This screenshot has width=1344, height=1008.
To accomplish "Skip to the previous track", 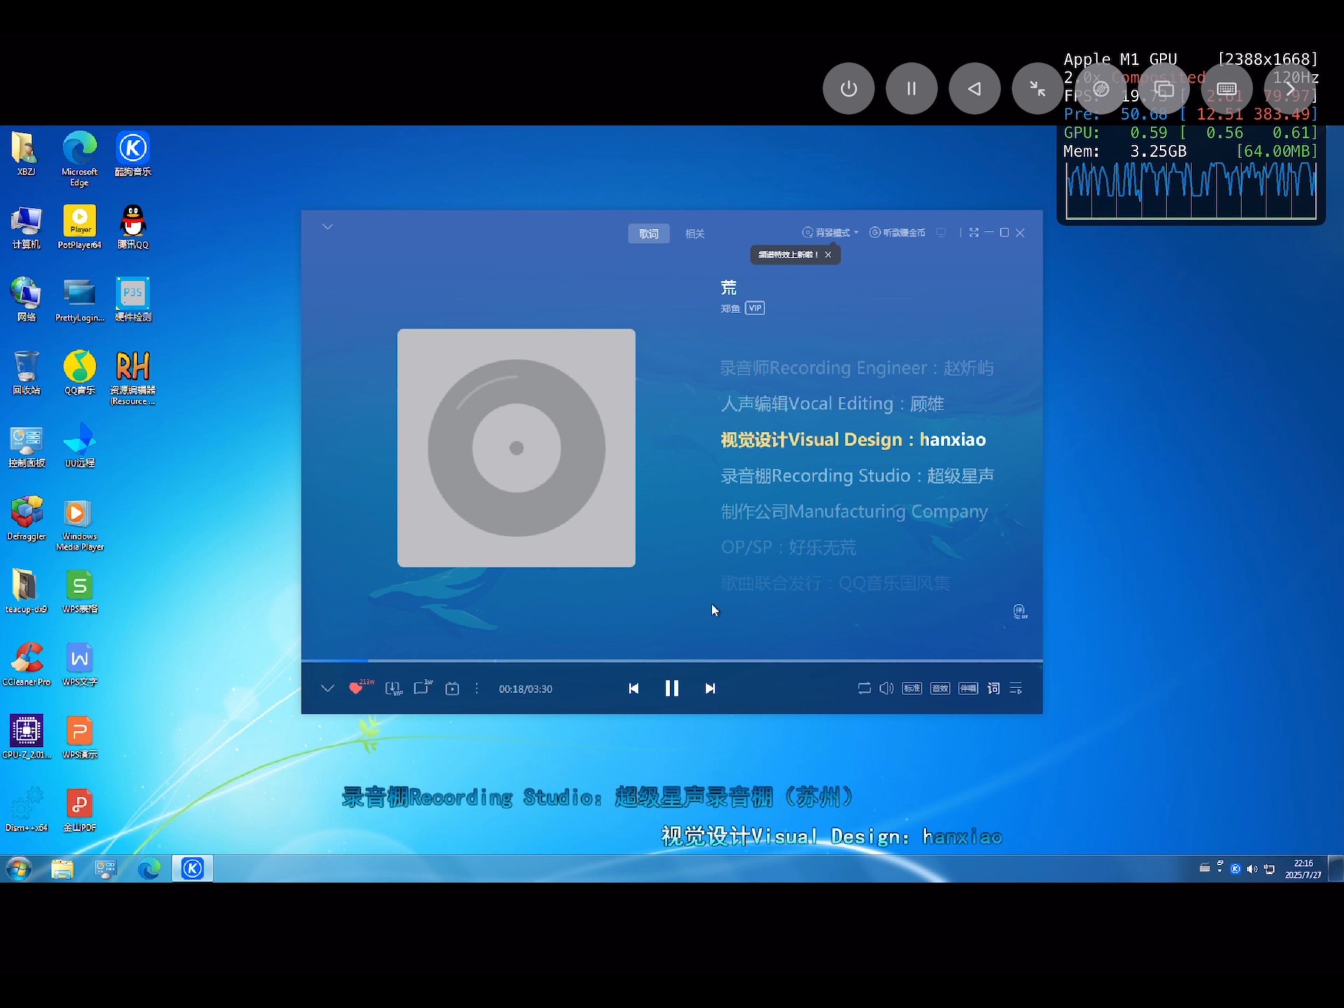I will [x=633, y=688].
